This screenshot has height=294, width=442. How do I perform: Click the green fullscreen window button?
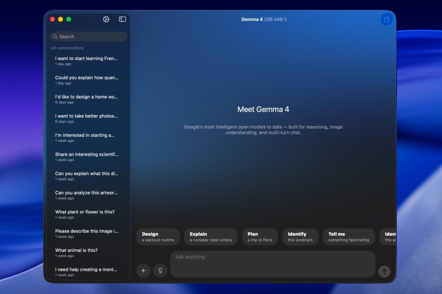point(69,19)
